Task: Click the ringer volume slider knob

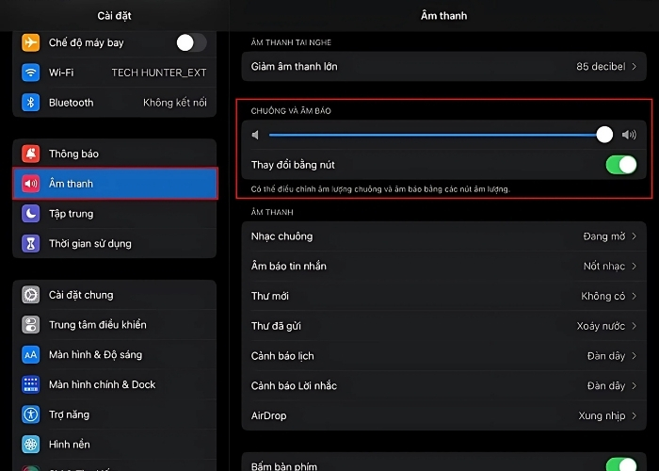Action: 604,136
